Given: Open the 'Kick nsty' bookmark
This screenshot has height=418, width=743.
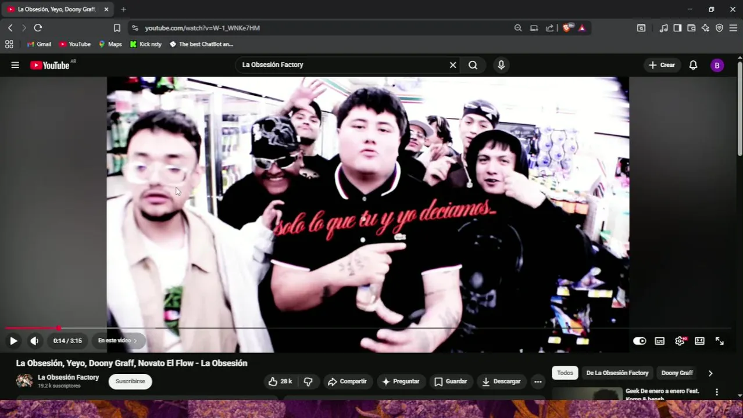Looking at the screenshot, I should tap(145, 44).
